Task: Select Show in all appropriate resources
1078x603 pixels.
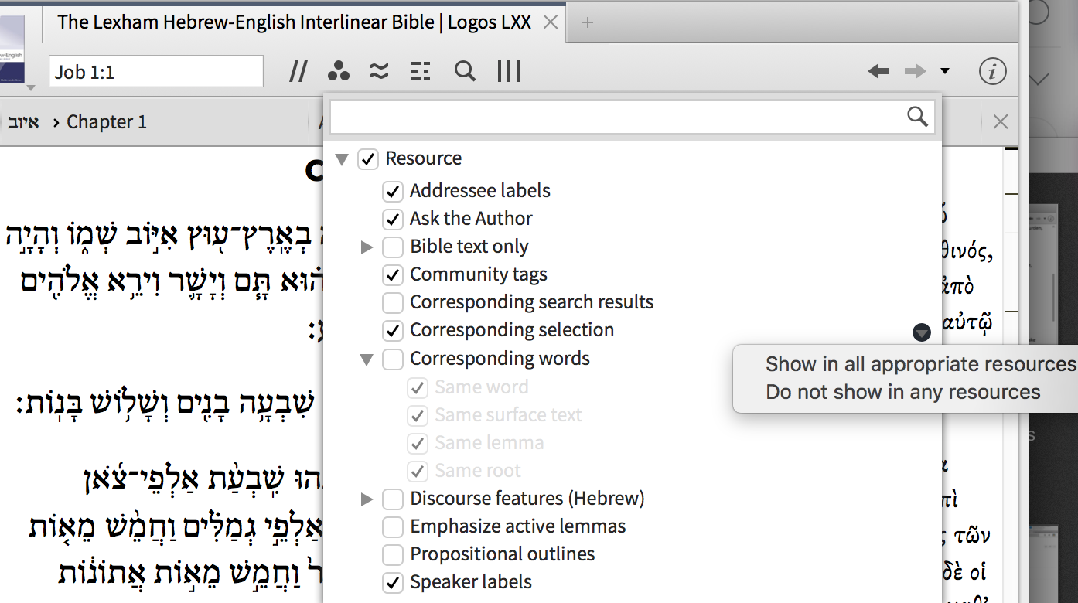Action: point(921,364)
